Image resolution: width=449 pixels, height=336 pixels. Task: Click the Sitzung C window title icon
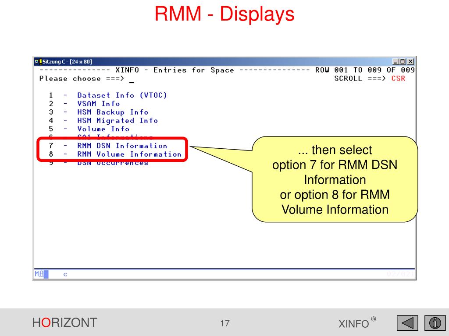[38, 61]
